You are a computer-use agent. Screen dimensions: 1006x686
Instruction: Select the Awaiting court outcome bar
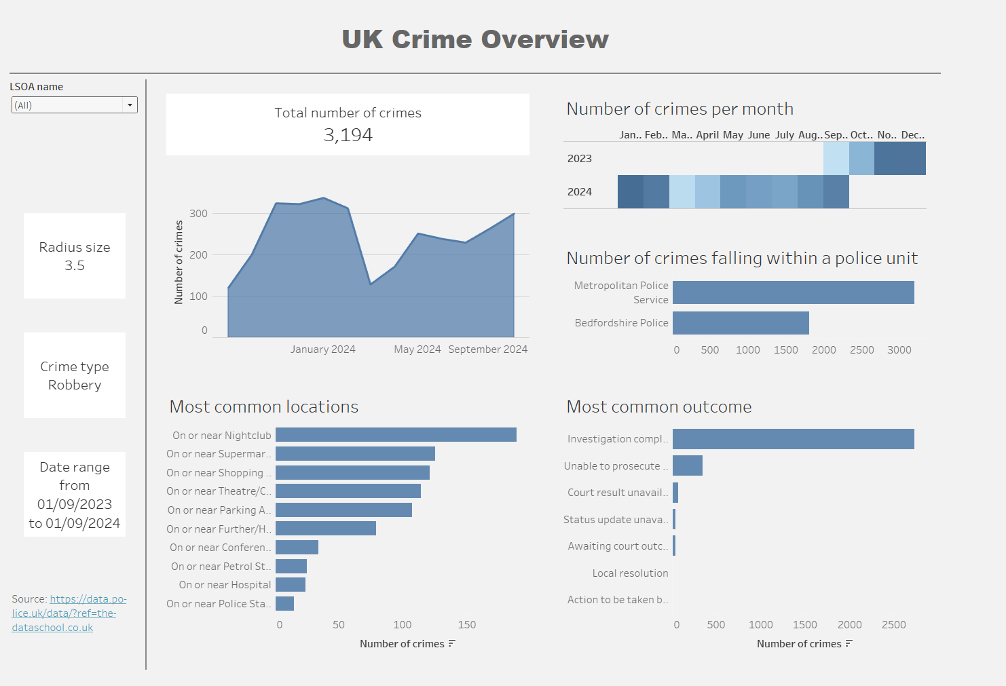[x=674, y=546]
